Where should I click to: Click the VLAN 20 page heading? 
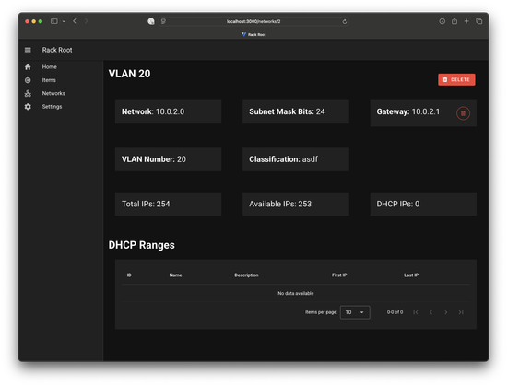pos(129,74)
